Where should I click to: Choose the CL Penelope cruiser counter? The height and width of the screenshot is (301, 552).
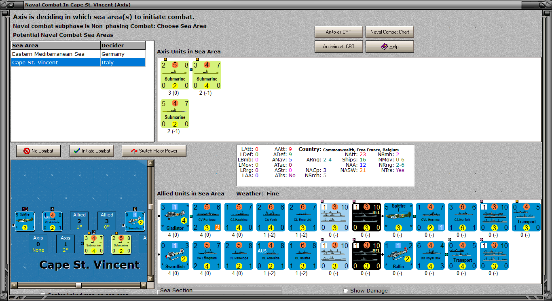[x=239, y=256]
